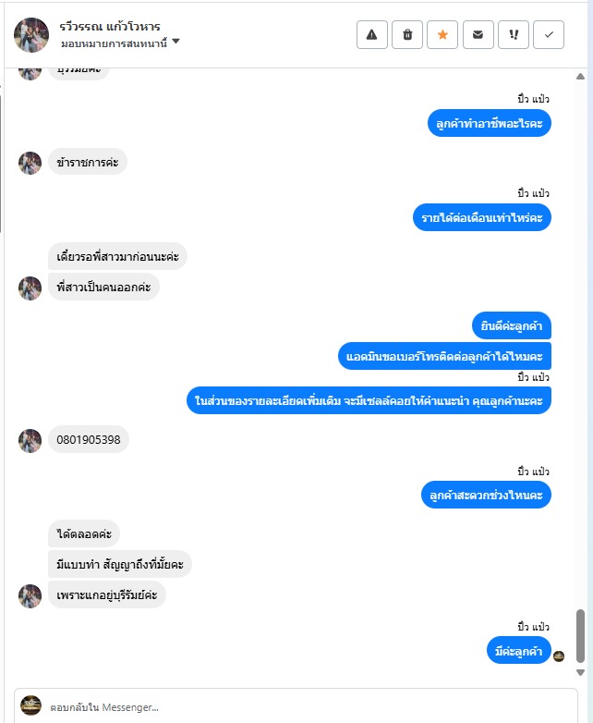The height and width of the screenshot is (723, 593).
Task: Click the customer name รวีวรรณ แก้วโวหาร
Action: coord(110,27)
